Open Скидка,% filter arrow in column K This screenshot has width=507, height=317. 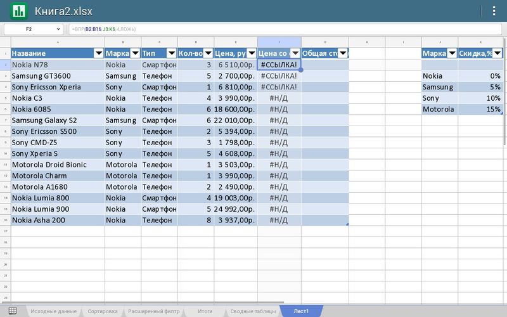pyautogui.click(x=499, y=53)
